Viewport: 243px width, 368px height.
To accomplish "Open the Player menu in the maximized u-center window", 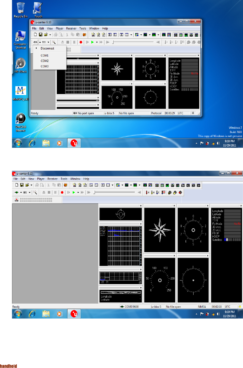I will click(x=41, y=179).
